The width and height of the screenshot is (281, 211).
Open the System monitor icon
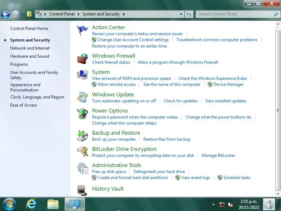pyautogui.click(x=83, y=75)
